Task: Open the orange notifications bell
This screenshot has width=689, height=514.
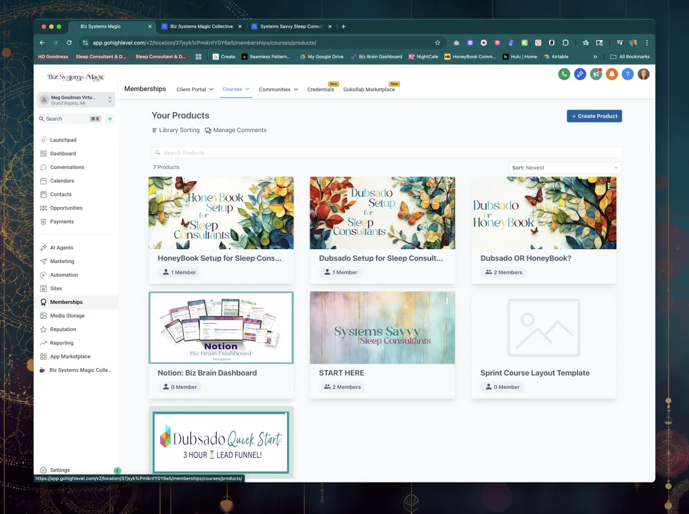Action: [612, 74]
